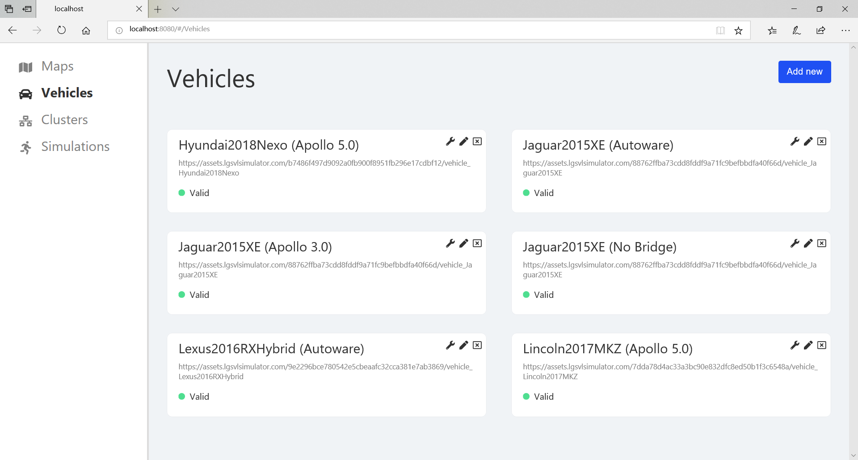Screen dimensions: 858x460
Task: Open reading view icon in address bar
Action: pos(720,30)
